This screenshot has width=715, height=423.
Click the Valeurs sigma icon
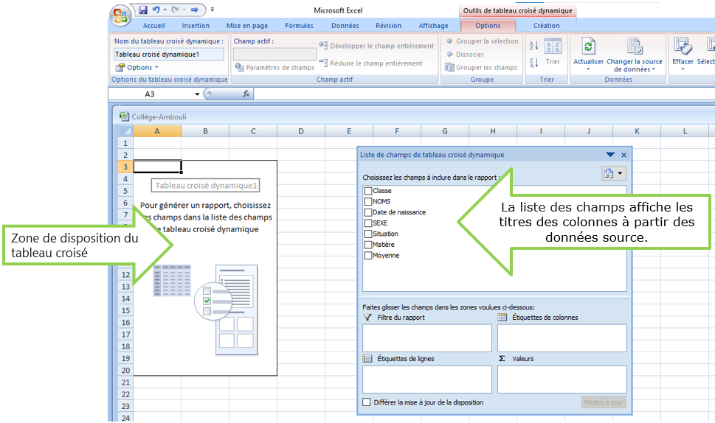502,358
